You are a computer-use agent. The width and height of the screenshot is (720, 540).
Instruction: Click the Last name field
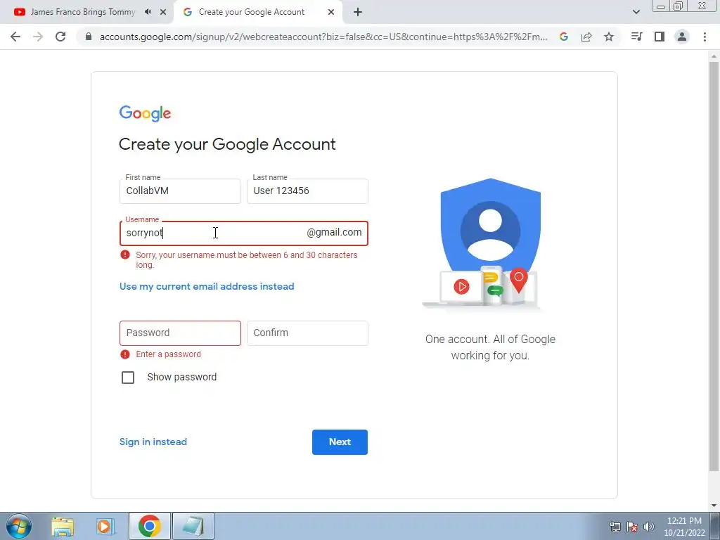tap(307, 191)
